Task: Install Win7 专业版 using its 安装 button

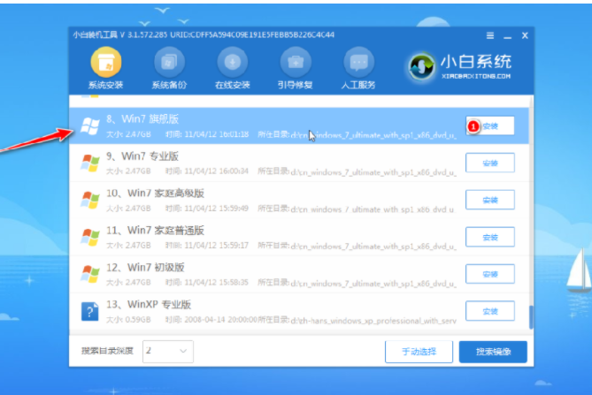Action: [489, 163]
